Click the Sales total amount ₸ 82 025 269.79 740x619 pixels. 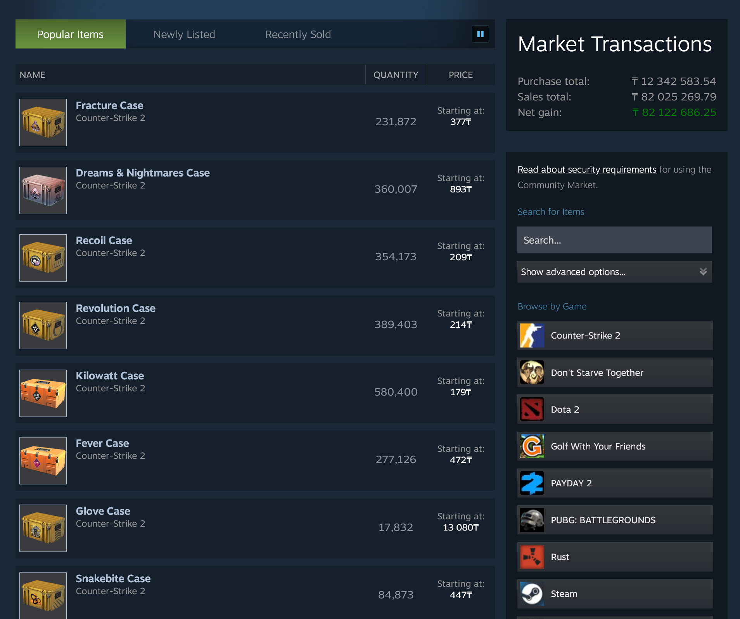click(674, 97)
